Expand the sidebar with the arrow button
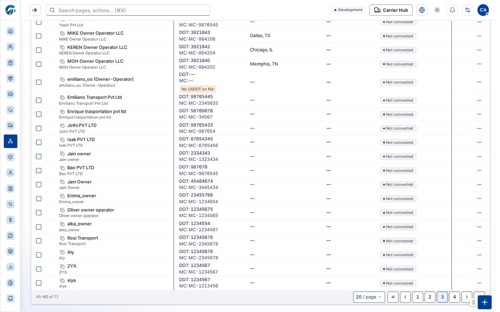This screenshot has width=500, height=312. [x=35, y=10]
